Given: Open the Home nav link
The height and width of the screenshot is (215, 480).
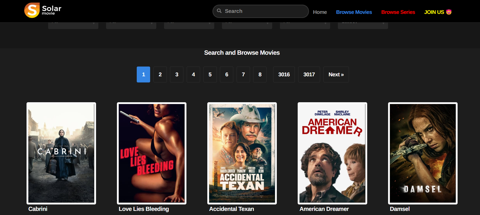Looking at the screenshot, I should click(320, 12).
